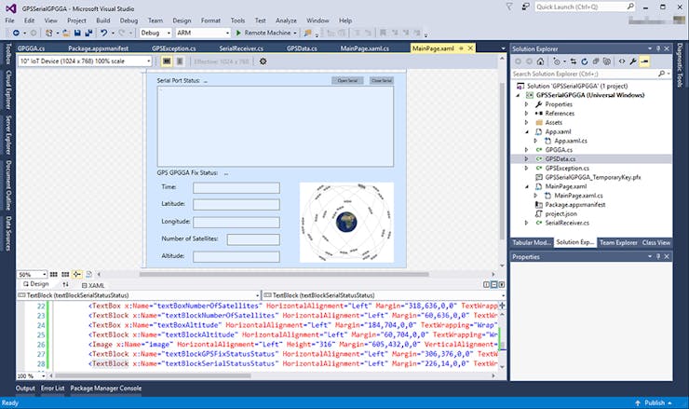Switch to the XAML view tab
Screen dimensions: 689x409
93,285
